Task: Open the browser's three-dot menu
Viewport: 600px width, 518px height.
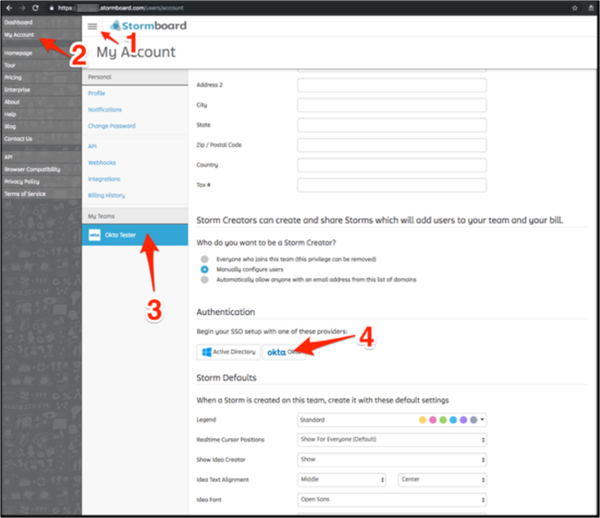Action: coord(591,7)
